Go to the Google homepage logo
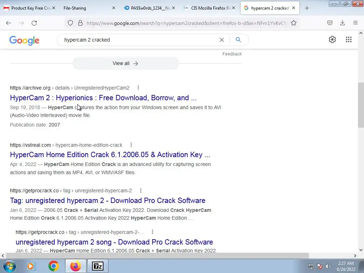Viewport: 364px width, 273px height. click(x=25, y=41)
